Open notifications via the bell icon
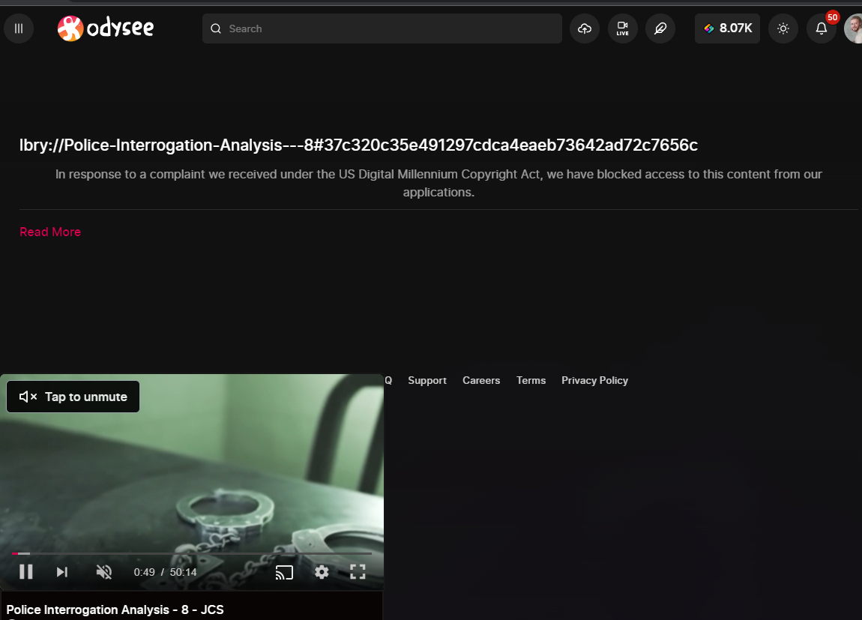The width and height of the screenshot is (862, 620). coord(821,28)
